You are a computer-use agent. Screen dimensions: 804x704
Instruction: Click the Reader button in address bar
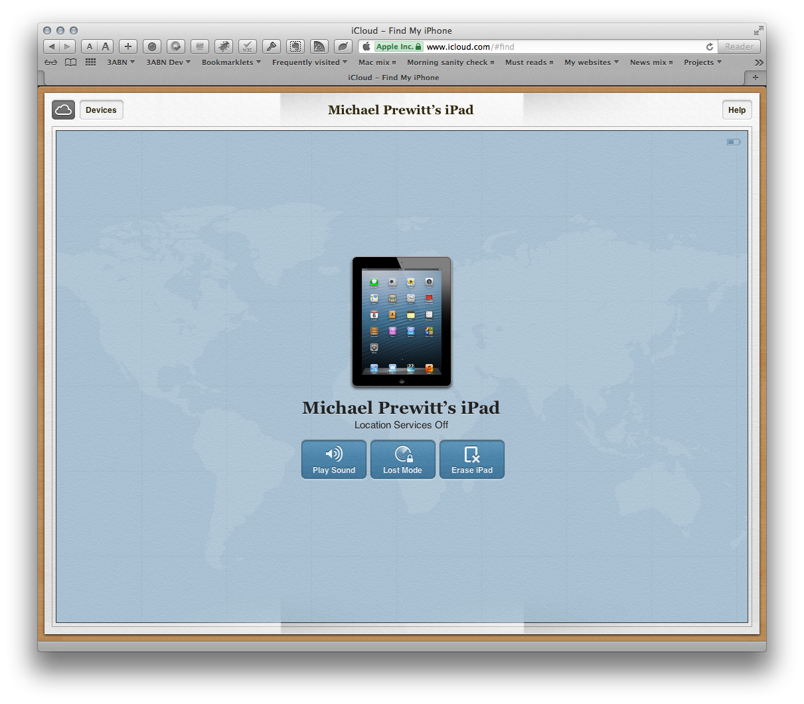coord(739,46)
